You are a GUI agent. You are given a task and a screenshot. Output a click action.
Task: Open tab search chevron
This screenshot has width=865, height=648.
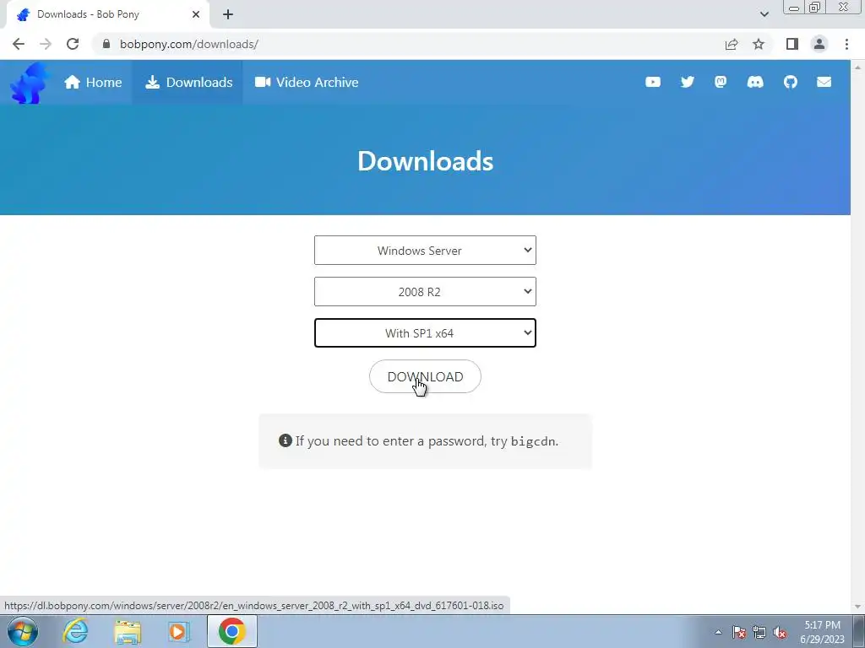click(764, 14)
